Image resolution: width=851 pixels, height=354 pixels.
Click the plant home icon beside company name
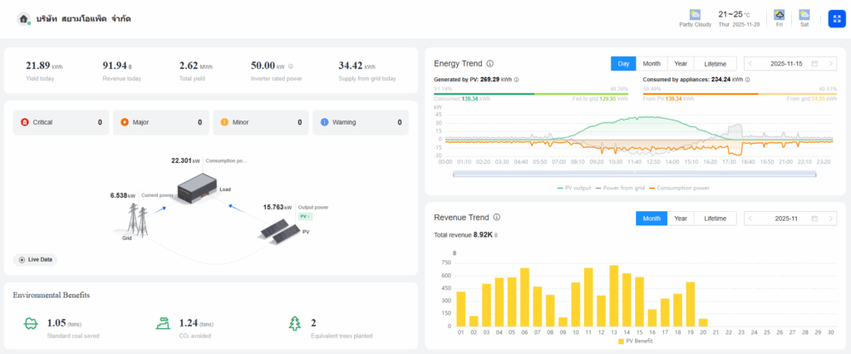23,18
